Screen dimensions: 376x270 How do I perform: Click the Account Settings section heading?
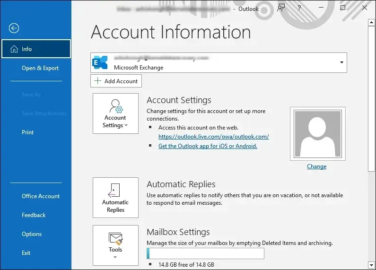tap(179, 100)
